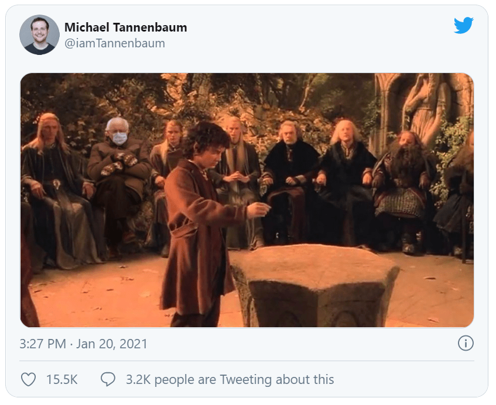
Task: Click the 15.5K likes count
Action: pyautogui.click(x=62, y=379)
